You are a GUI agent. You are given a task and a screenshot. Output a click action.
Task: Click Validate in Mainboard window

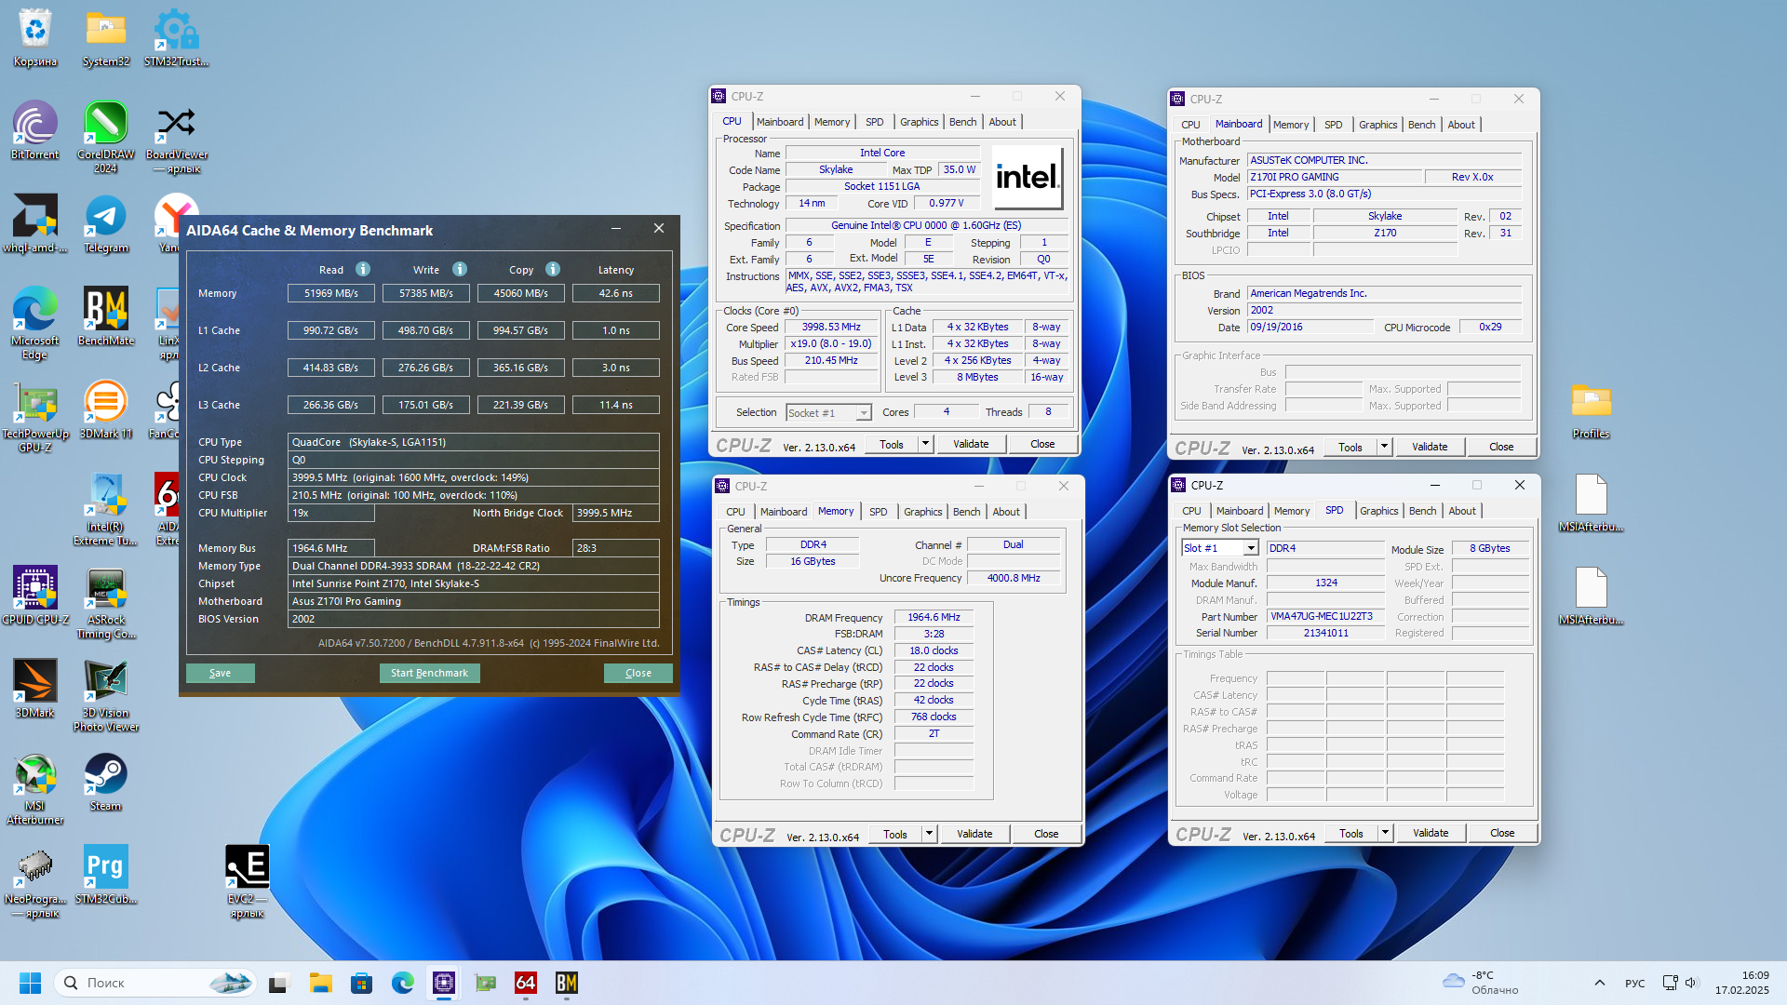1430,447
